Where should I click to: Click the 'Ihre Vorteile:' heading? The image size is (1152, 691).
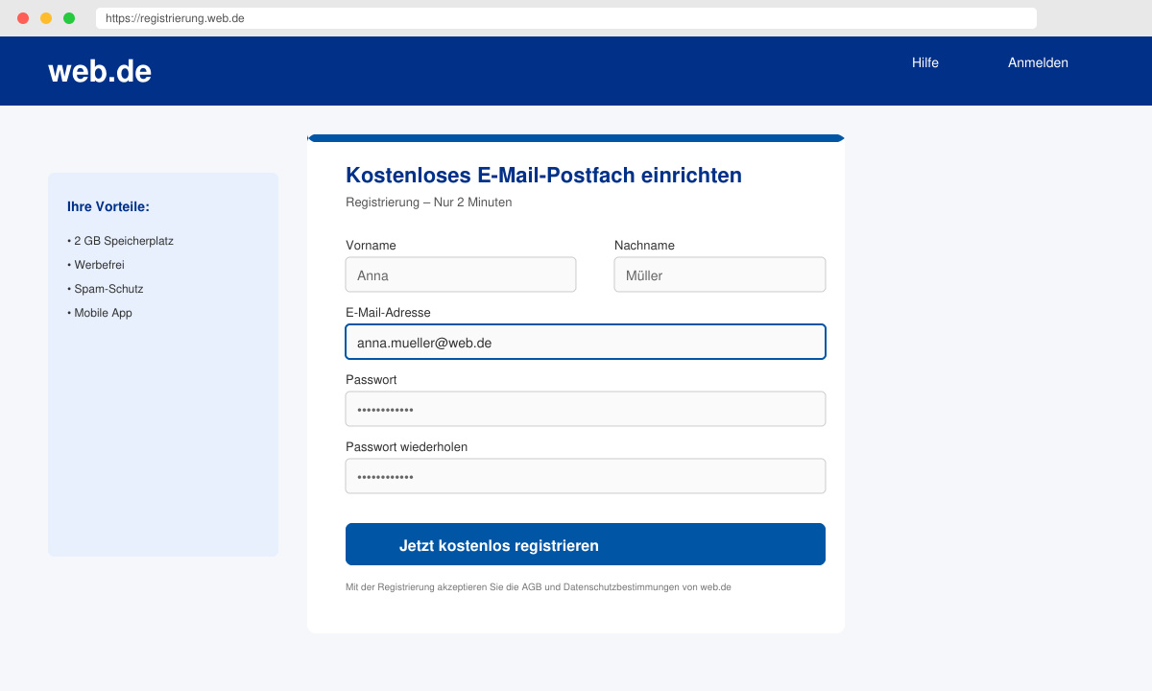(108, 206)
